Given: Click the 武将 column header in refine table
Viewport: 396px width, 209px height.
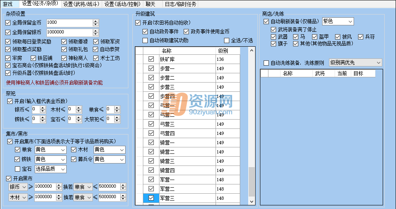Looking at the screenshot, I should (323, 74).
